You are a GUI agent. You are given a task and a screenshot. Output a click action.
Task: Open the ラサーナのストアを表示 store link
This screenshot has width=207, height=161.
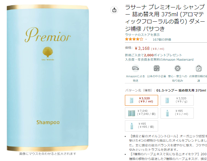pos(142,35)
